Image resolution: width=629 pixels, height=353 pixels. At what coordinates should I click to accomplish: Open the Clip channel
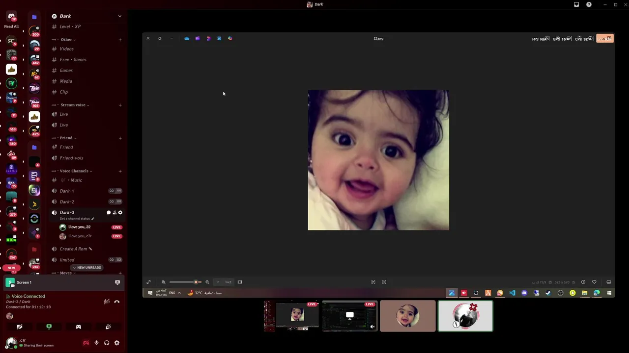pos(87,92)
